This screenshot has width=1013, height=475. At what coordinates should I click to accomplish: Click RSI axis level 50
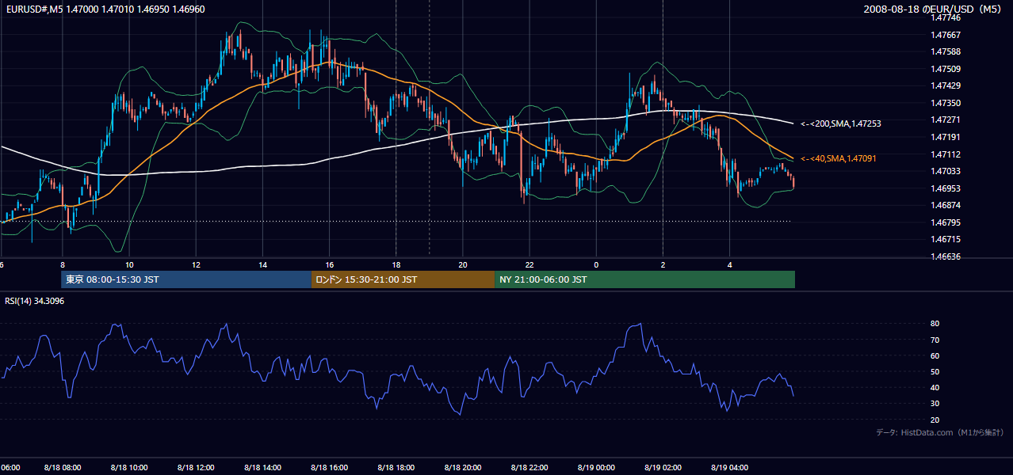click(x=935, y=371)
